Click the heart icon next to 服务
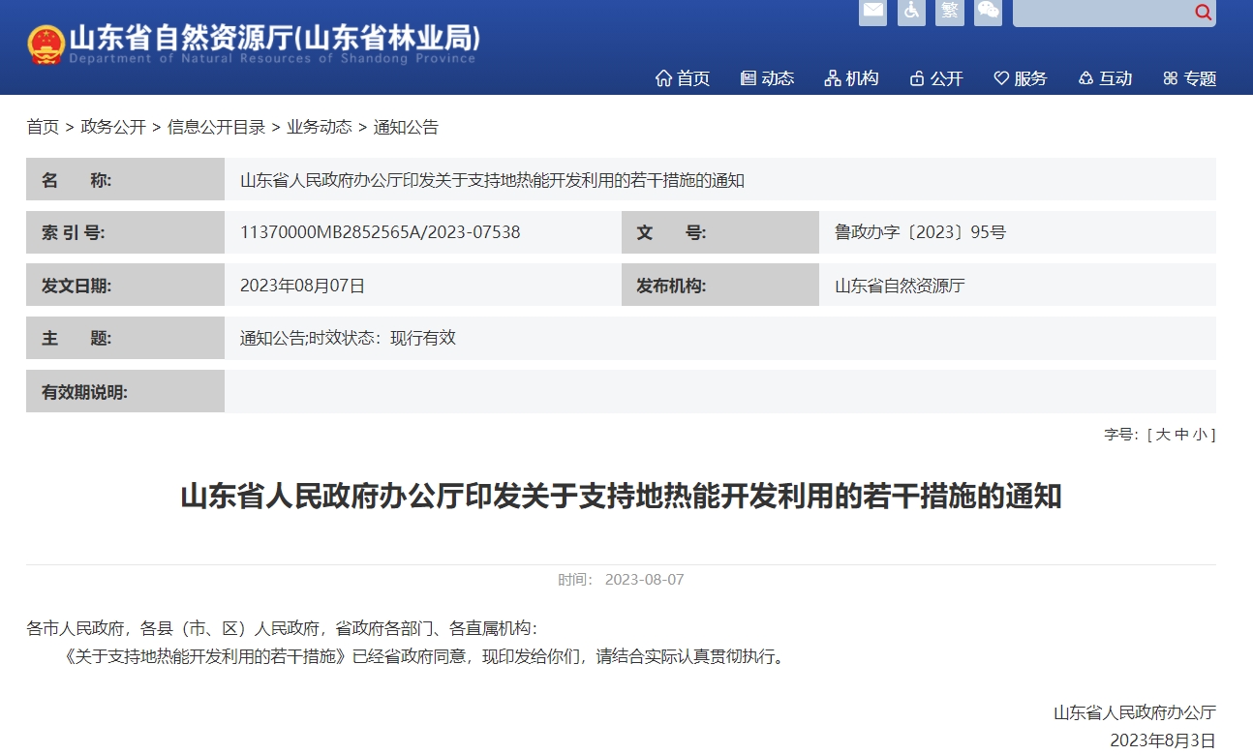This screenshot has height=755, width=1253. pos(1000,78)
